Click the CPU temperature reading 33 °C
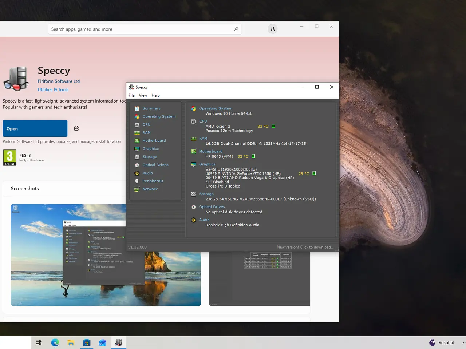Viewport: 466px width, 349px height. tap(263, 127)
